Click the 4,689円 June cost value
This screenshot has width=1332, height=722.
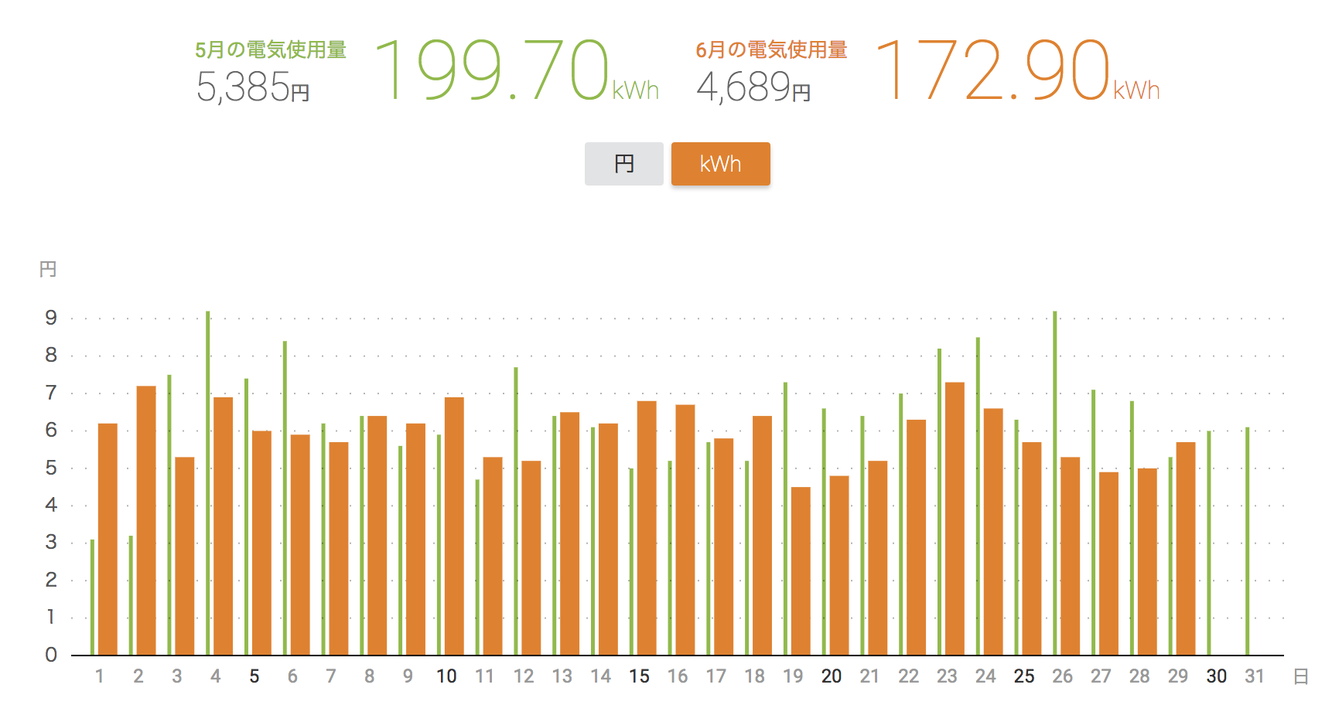[x=753, y=87]
